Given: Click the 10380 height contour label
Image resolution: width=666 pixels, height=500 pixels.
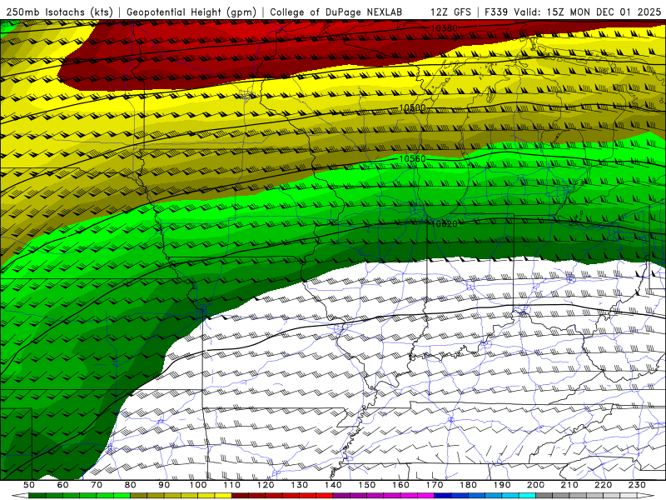Looking at the screenshot, I should point(444,28).
